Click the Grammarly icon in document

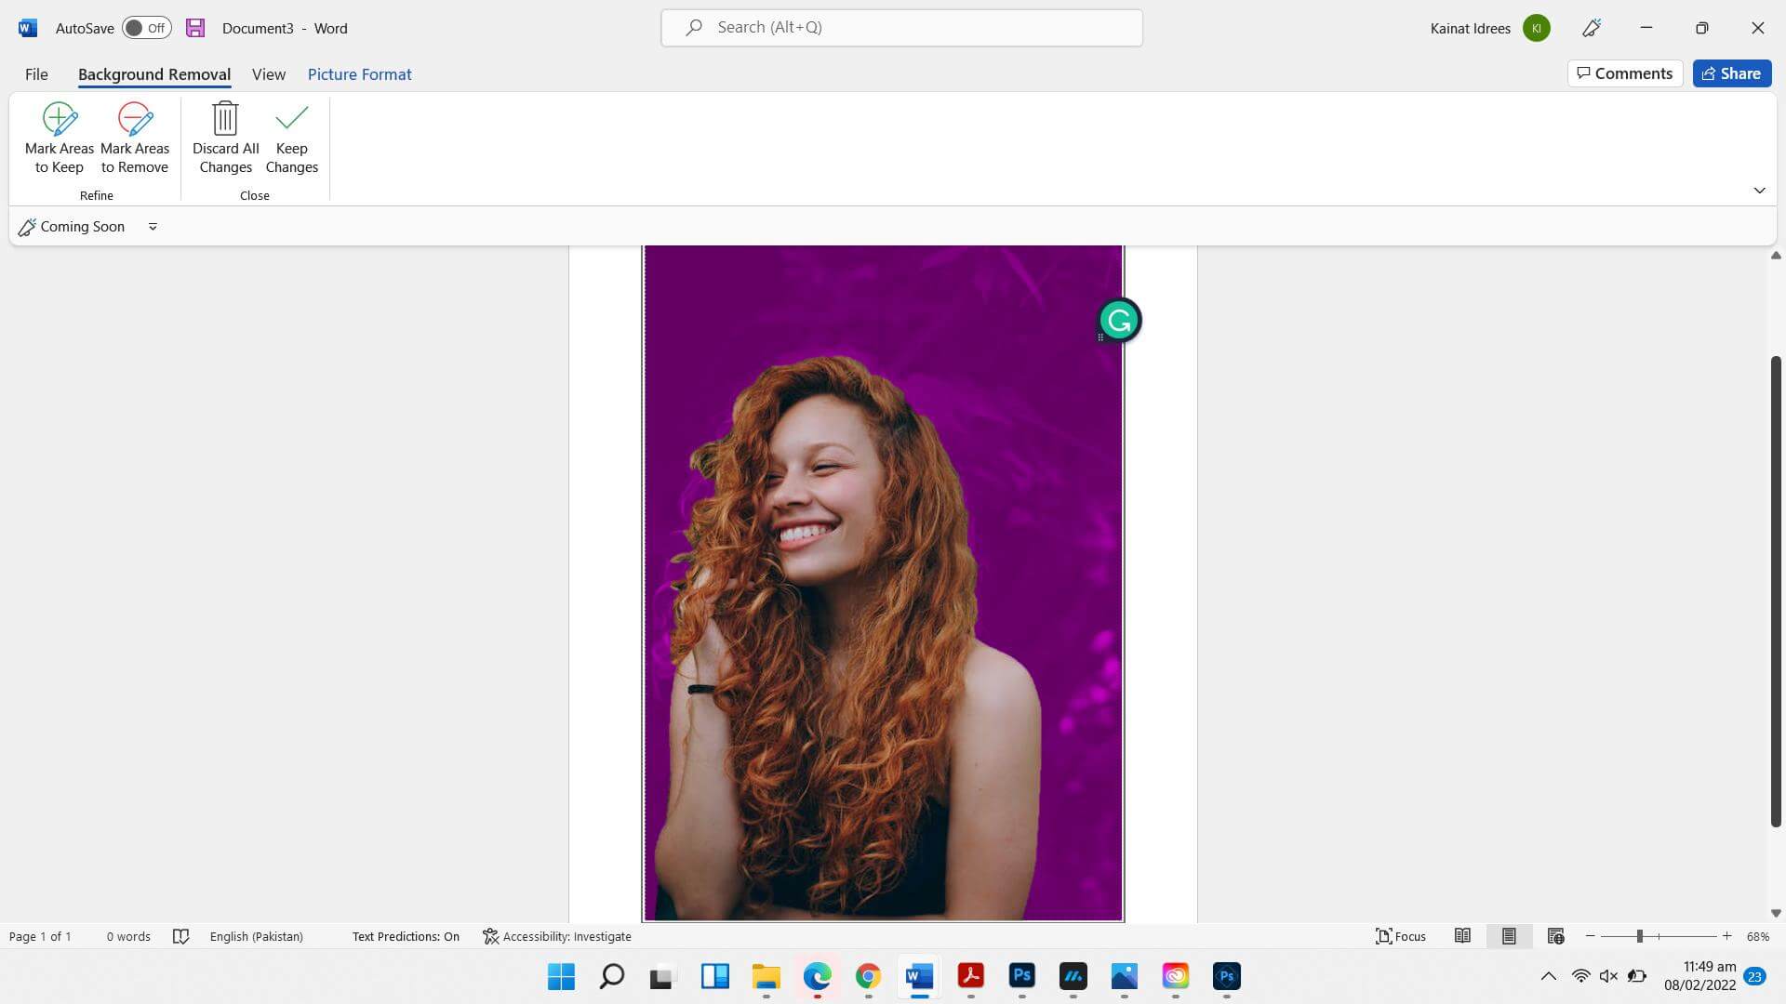1117,319
